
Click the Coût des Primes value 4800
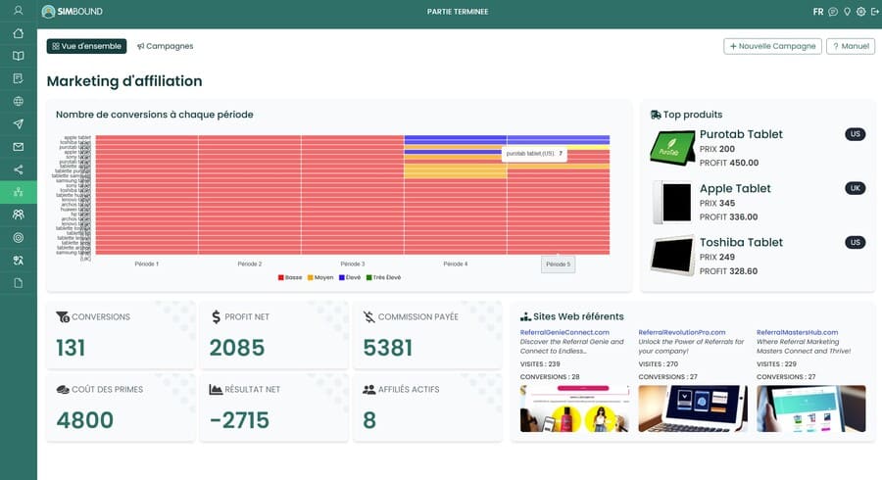(85, 420)
